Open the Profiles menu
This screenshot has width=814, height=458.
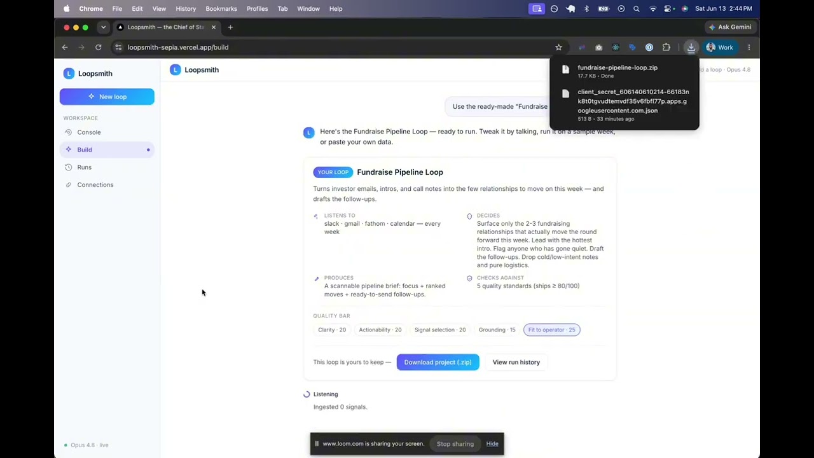(257, 9)
